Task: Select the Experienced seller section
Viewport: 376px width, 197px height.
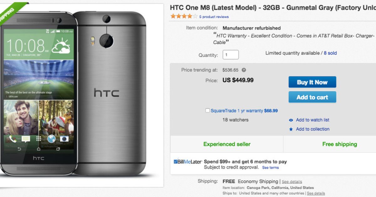Action: tap(227, 144)
